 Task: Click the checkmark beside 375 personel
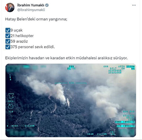[8, 47]
